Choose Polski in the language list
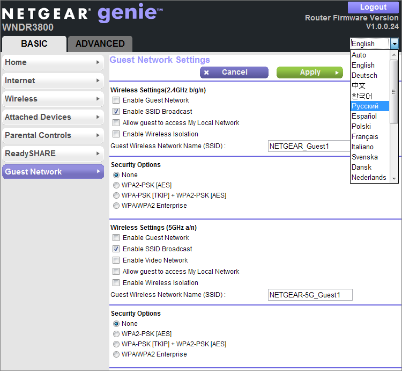The height and width of the screenshot is (371, 402). point(370,126)
